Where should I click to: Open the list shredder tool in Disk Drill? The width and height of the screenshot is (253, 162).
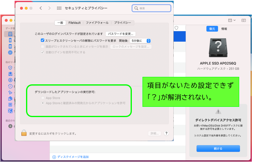(10, 105)
